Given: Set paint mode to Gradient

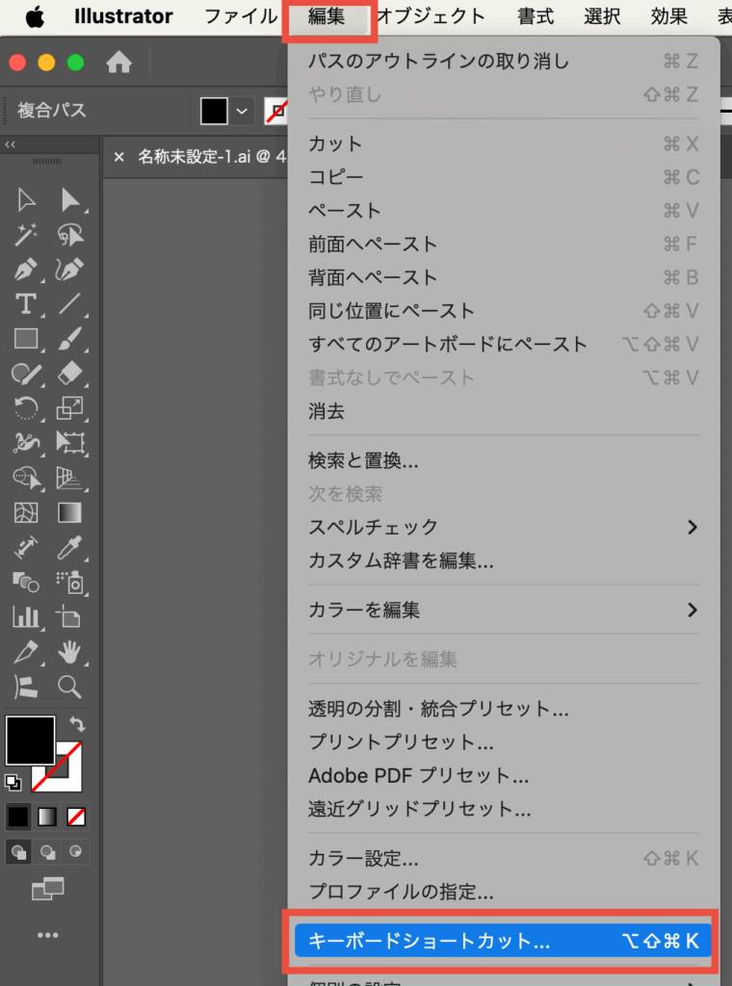Looking at the screenshot, I should [47, 817].
